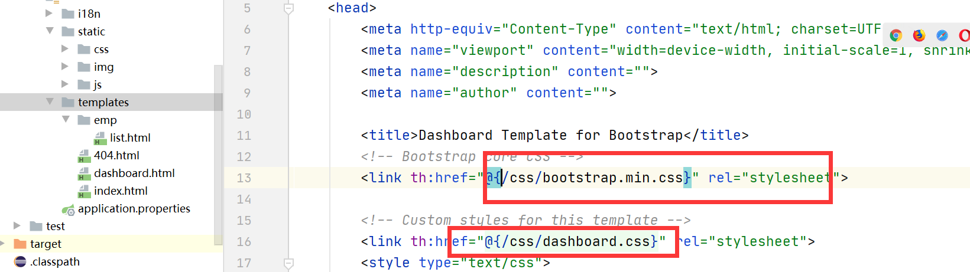Open page in Opera browser icon
Viewport: 970px width, 272px height.
[x=965, y=35]
